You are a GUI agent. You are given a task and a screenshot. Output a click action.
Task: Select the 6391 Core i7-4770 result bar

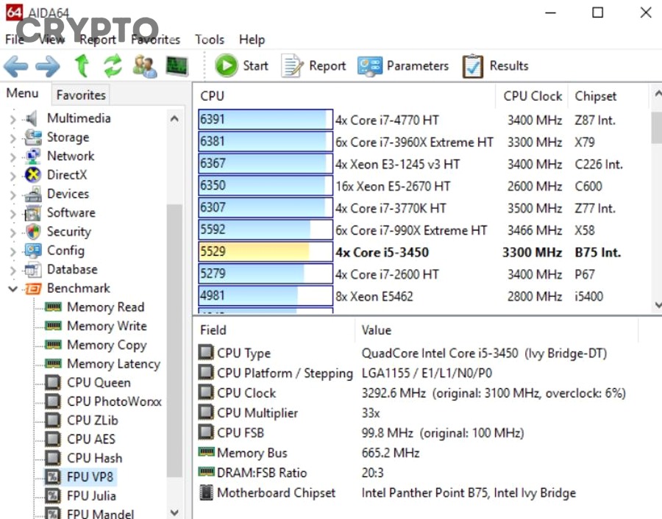[x=266, y=119]
